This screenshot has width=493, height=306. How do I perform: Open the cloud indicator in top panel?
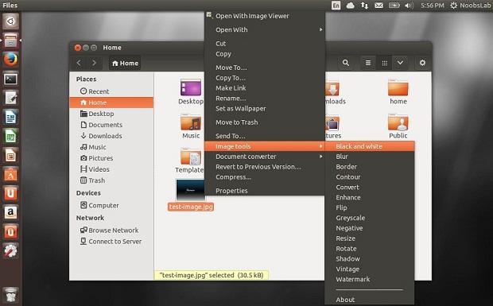(x=350, y=6)
